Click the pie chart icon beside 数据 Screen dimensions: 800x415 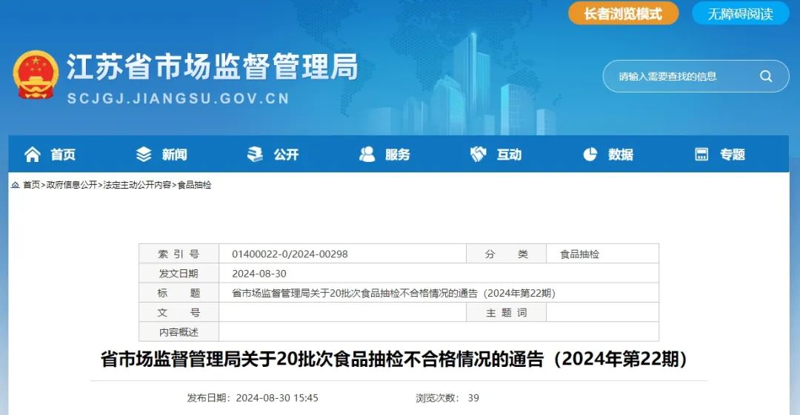(x=590, y=154)
